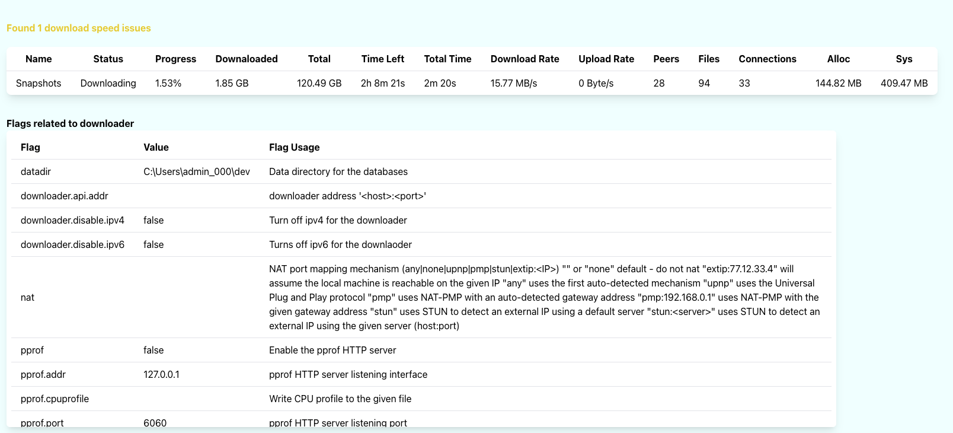Click 'Enable the pprof HTTP server' text
The image size is (953, 433).
pyautogui.click(x=332, y=350)
